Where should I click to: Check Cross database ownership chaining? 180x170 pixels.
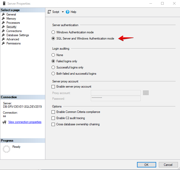[53, 124]
